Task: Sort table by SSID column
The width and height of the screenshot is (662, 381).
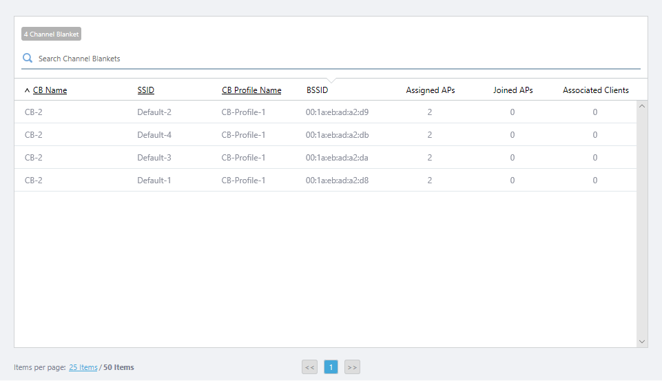Action: click(145, 90)
